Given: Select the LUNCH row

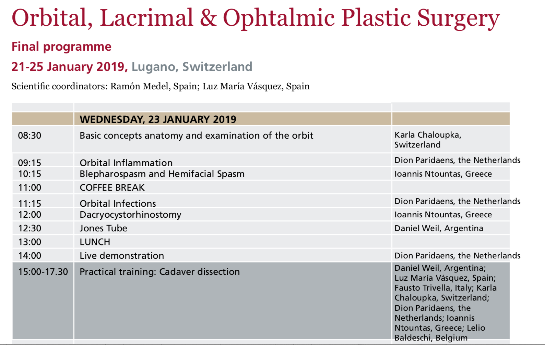Looking at the screenshot, I should coord(261,242).
